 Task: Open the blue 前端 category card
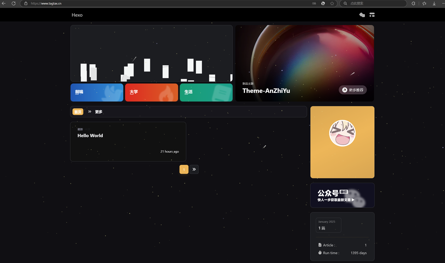97,92
